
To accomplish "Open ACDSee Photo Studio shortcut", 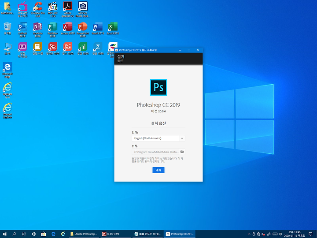I will [83, 9].
